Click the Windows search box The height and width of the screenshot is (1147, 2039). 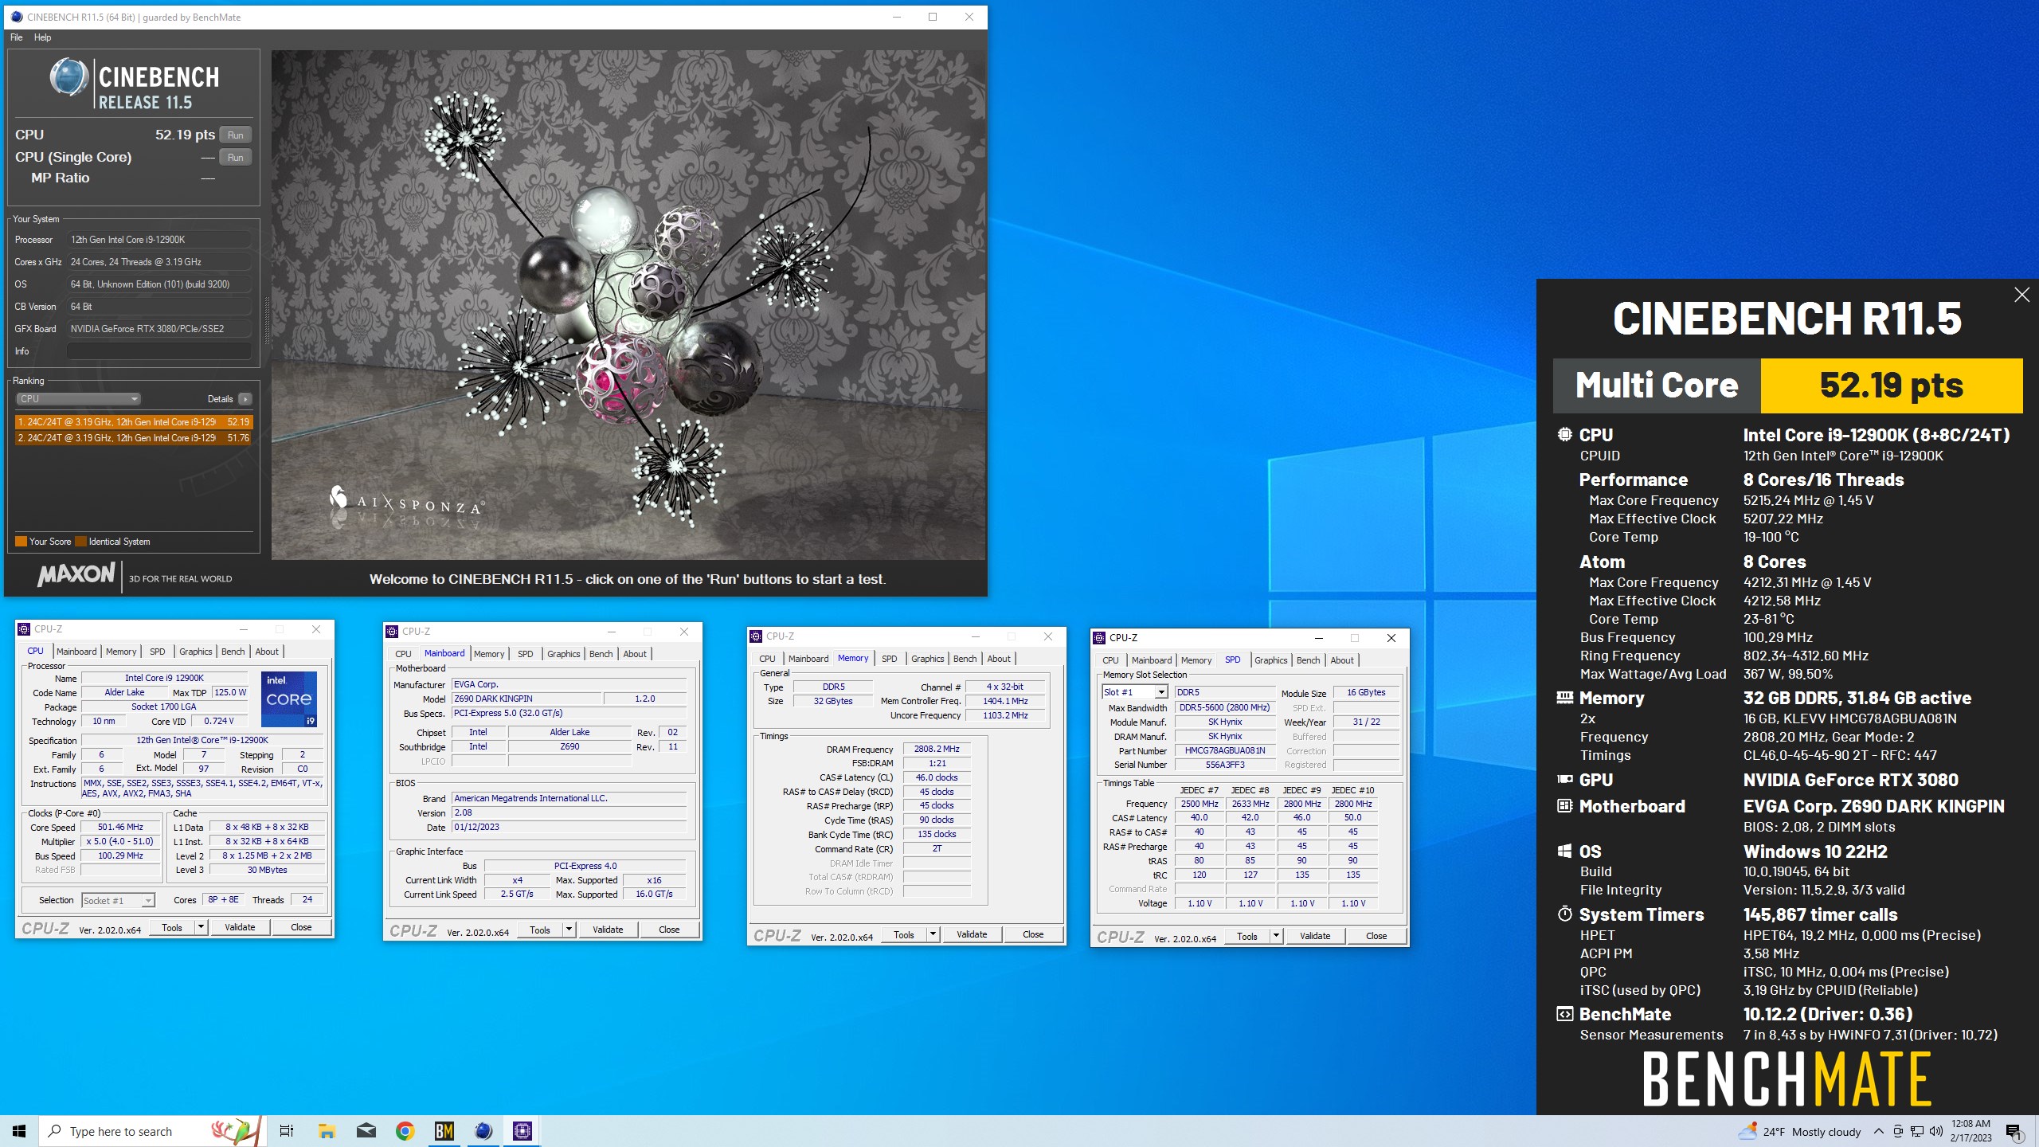tap(151, 1131)
